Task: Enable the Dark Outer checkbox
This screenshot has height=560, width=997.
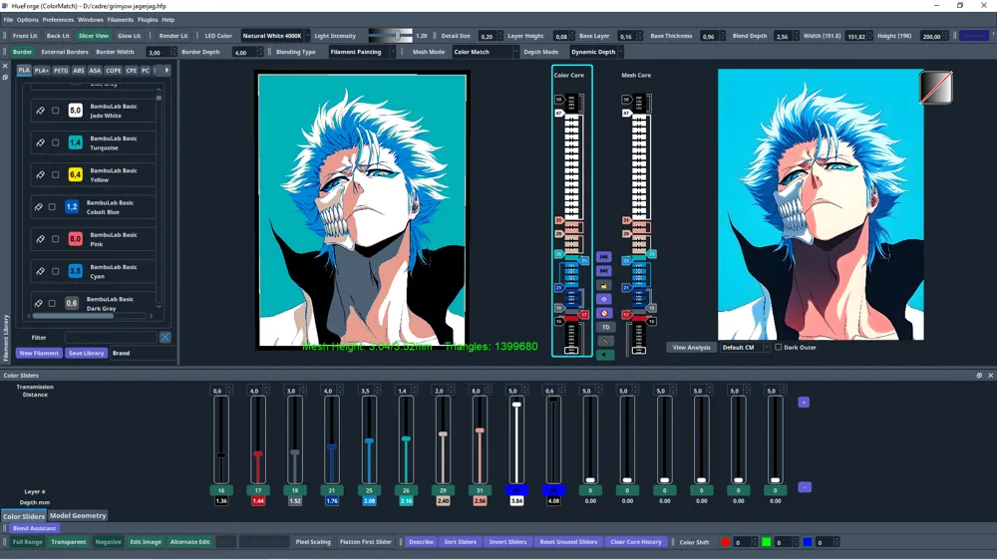Action: tap(779, 348)
